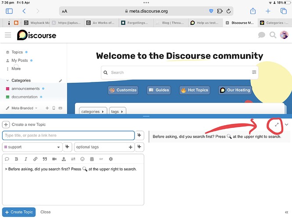Switch to the A+ Works of... tab

(101, 23)
